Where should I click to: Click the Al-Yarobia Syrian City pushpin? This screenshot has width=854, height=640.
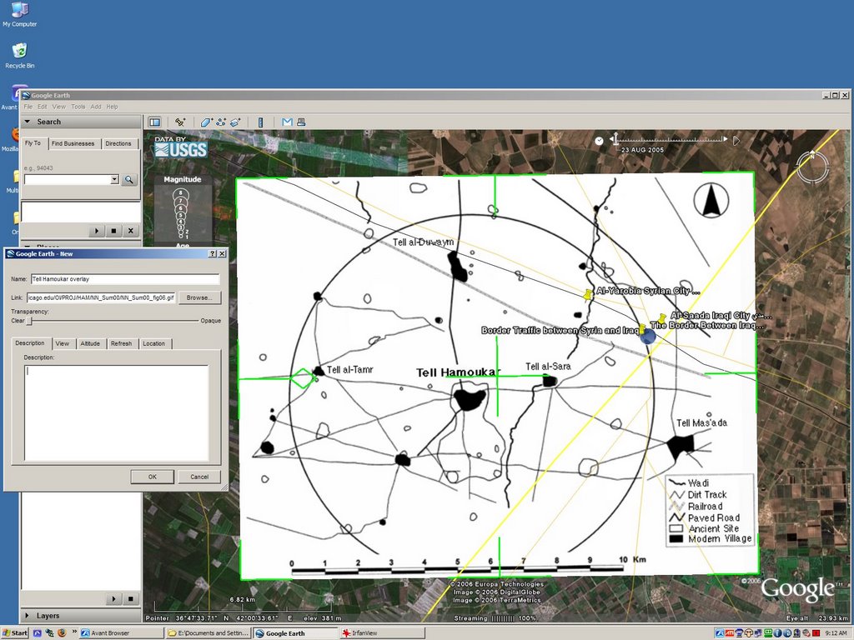click(x=588, y=295)
